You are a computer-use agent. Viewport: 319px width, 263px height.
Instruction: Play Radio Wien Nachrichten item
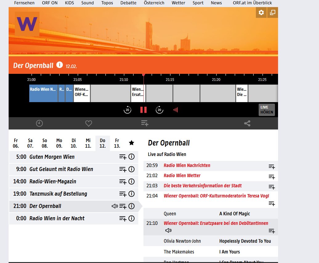pos(187,165)
